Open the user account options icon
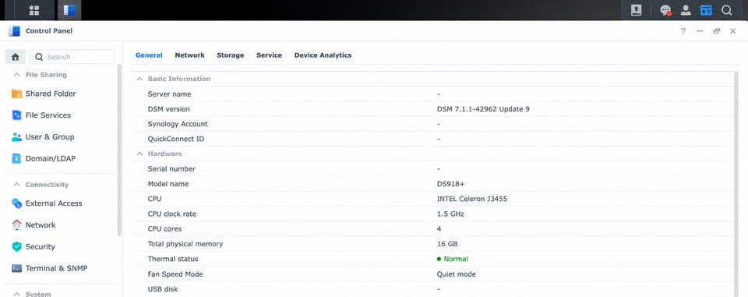748x297 pixels. pyautogui.click(x=686, y=10)
